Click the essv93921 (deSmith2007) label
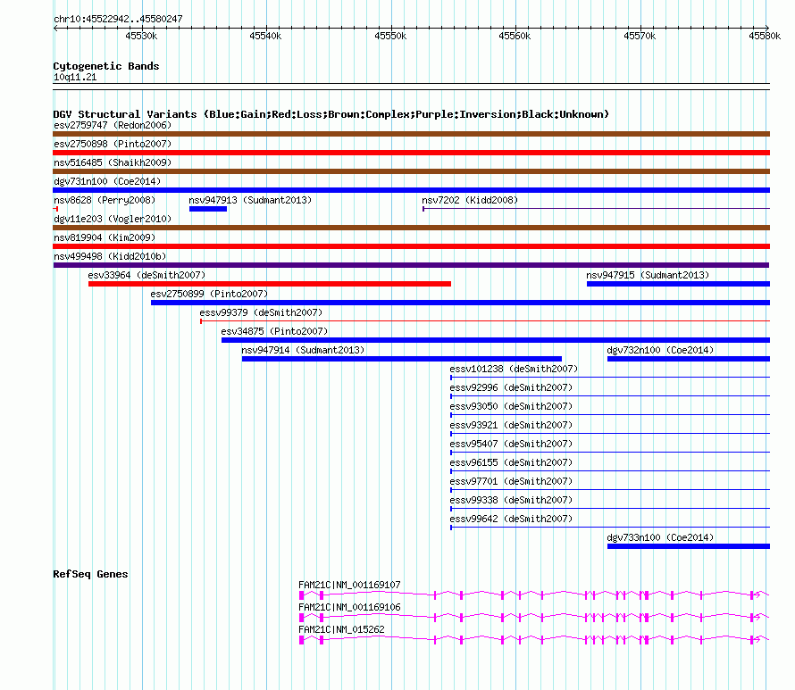Viewport: 795px width, 690px height. [x=511, y=425]
